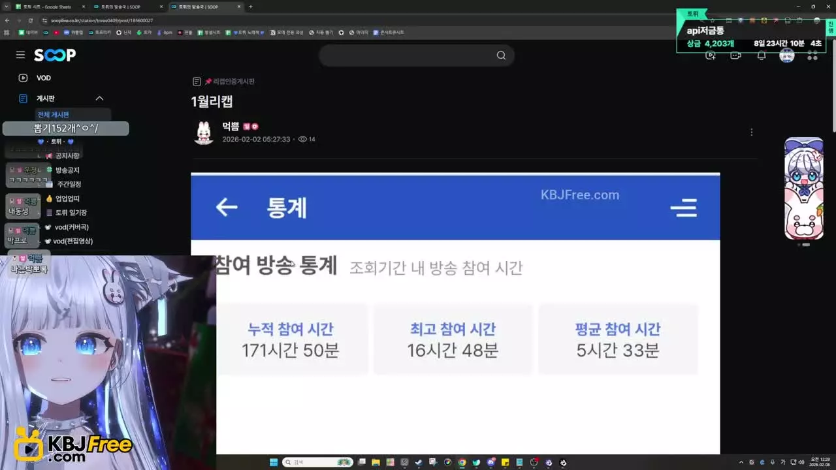Click the Windows taskbar search box

coord(317,463)
